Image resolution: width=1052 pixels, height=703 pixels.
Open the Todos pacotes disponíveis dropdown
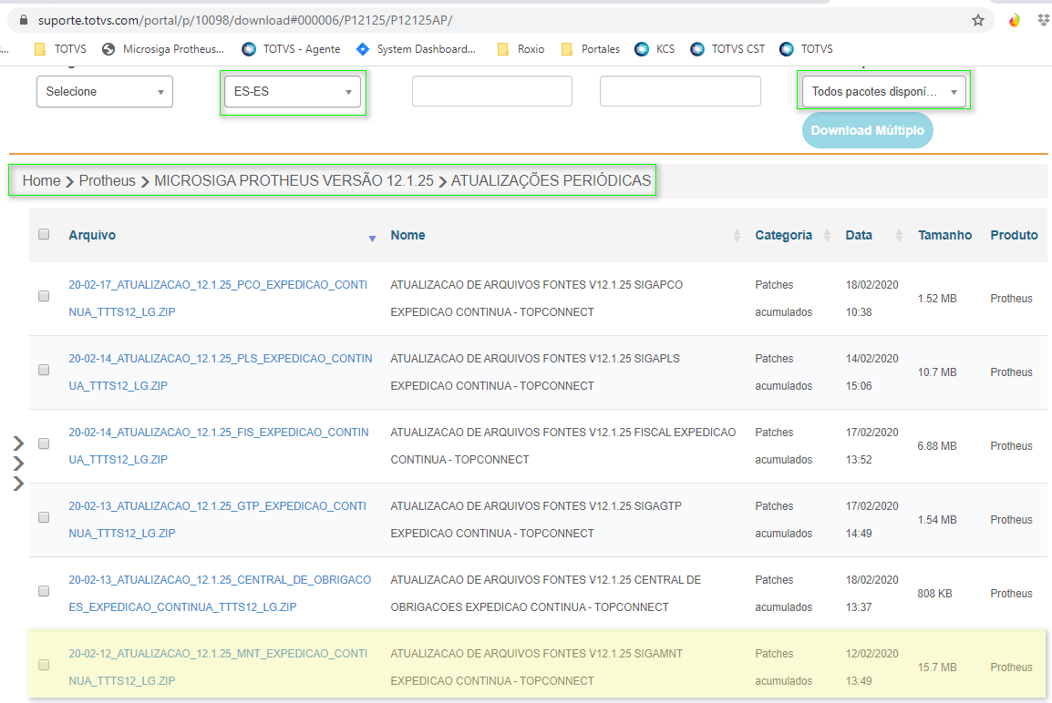point(883,92)
